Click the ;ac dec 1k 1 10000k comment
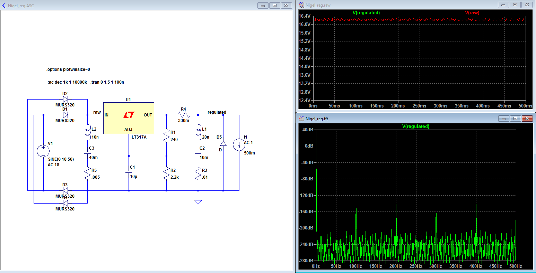The image size is (536, 273). click(67, 82)
